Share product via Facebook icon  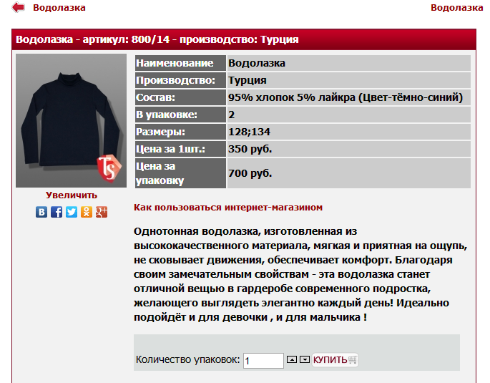pyautogui.click(x=57, y=212)
